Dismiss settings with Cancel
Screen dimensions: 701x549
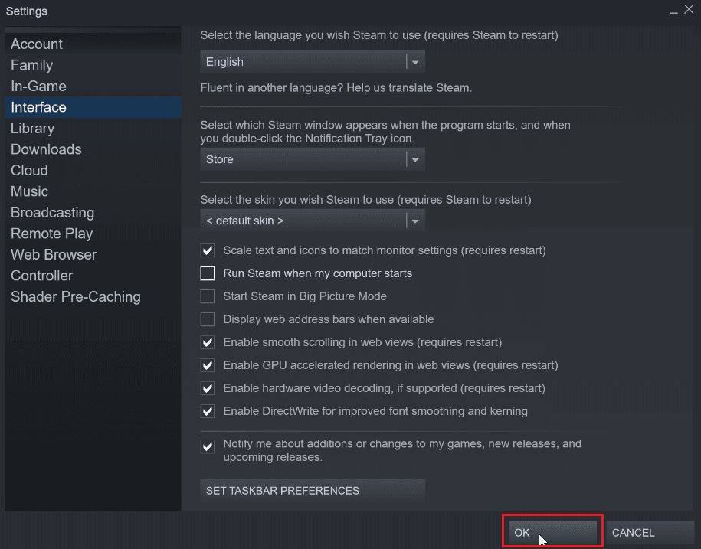633,532
